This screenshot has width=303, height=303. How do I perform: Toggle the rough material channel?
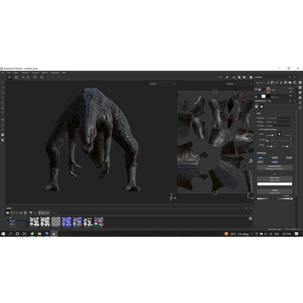(289, 158)
